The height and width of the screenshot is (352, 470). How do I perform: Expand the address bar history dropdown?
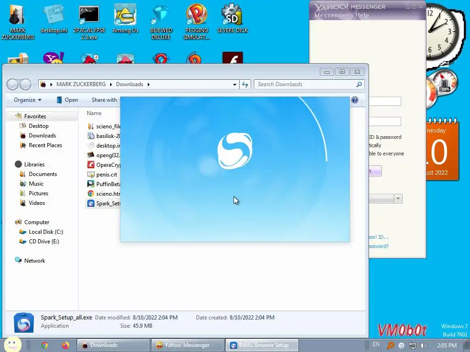pos(235,84)
